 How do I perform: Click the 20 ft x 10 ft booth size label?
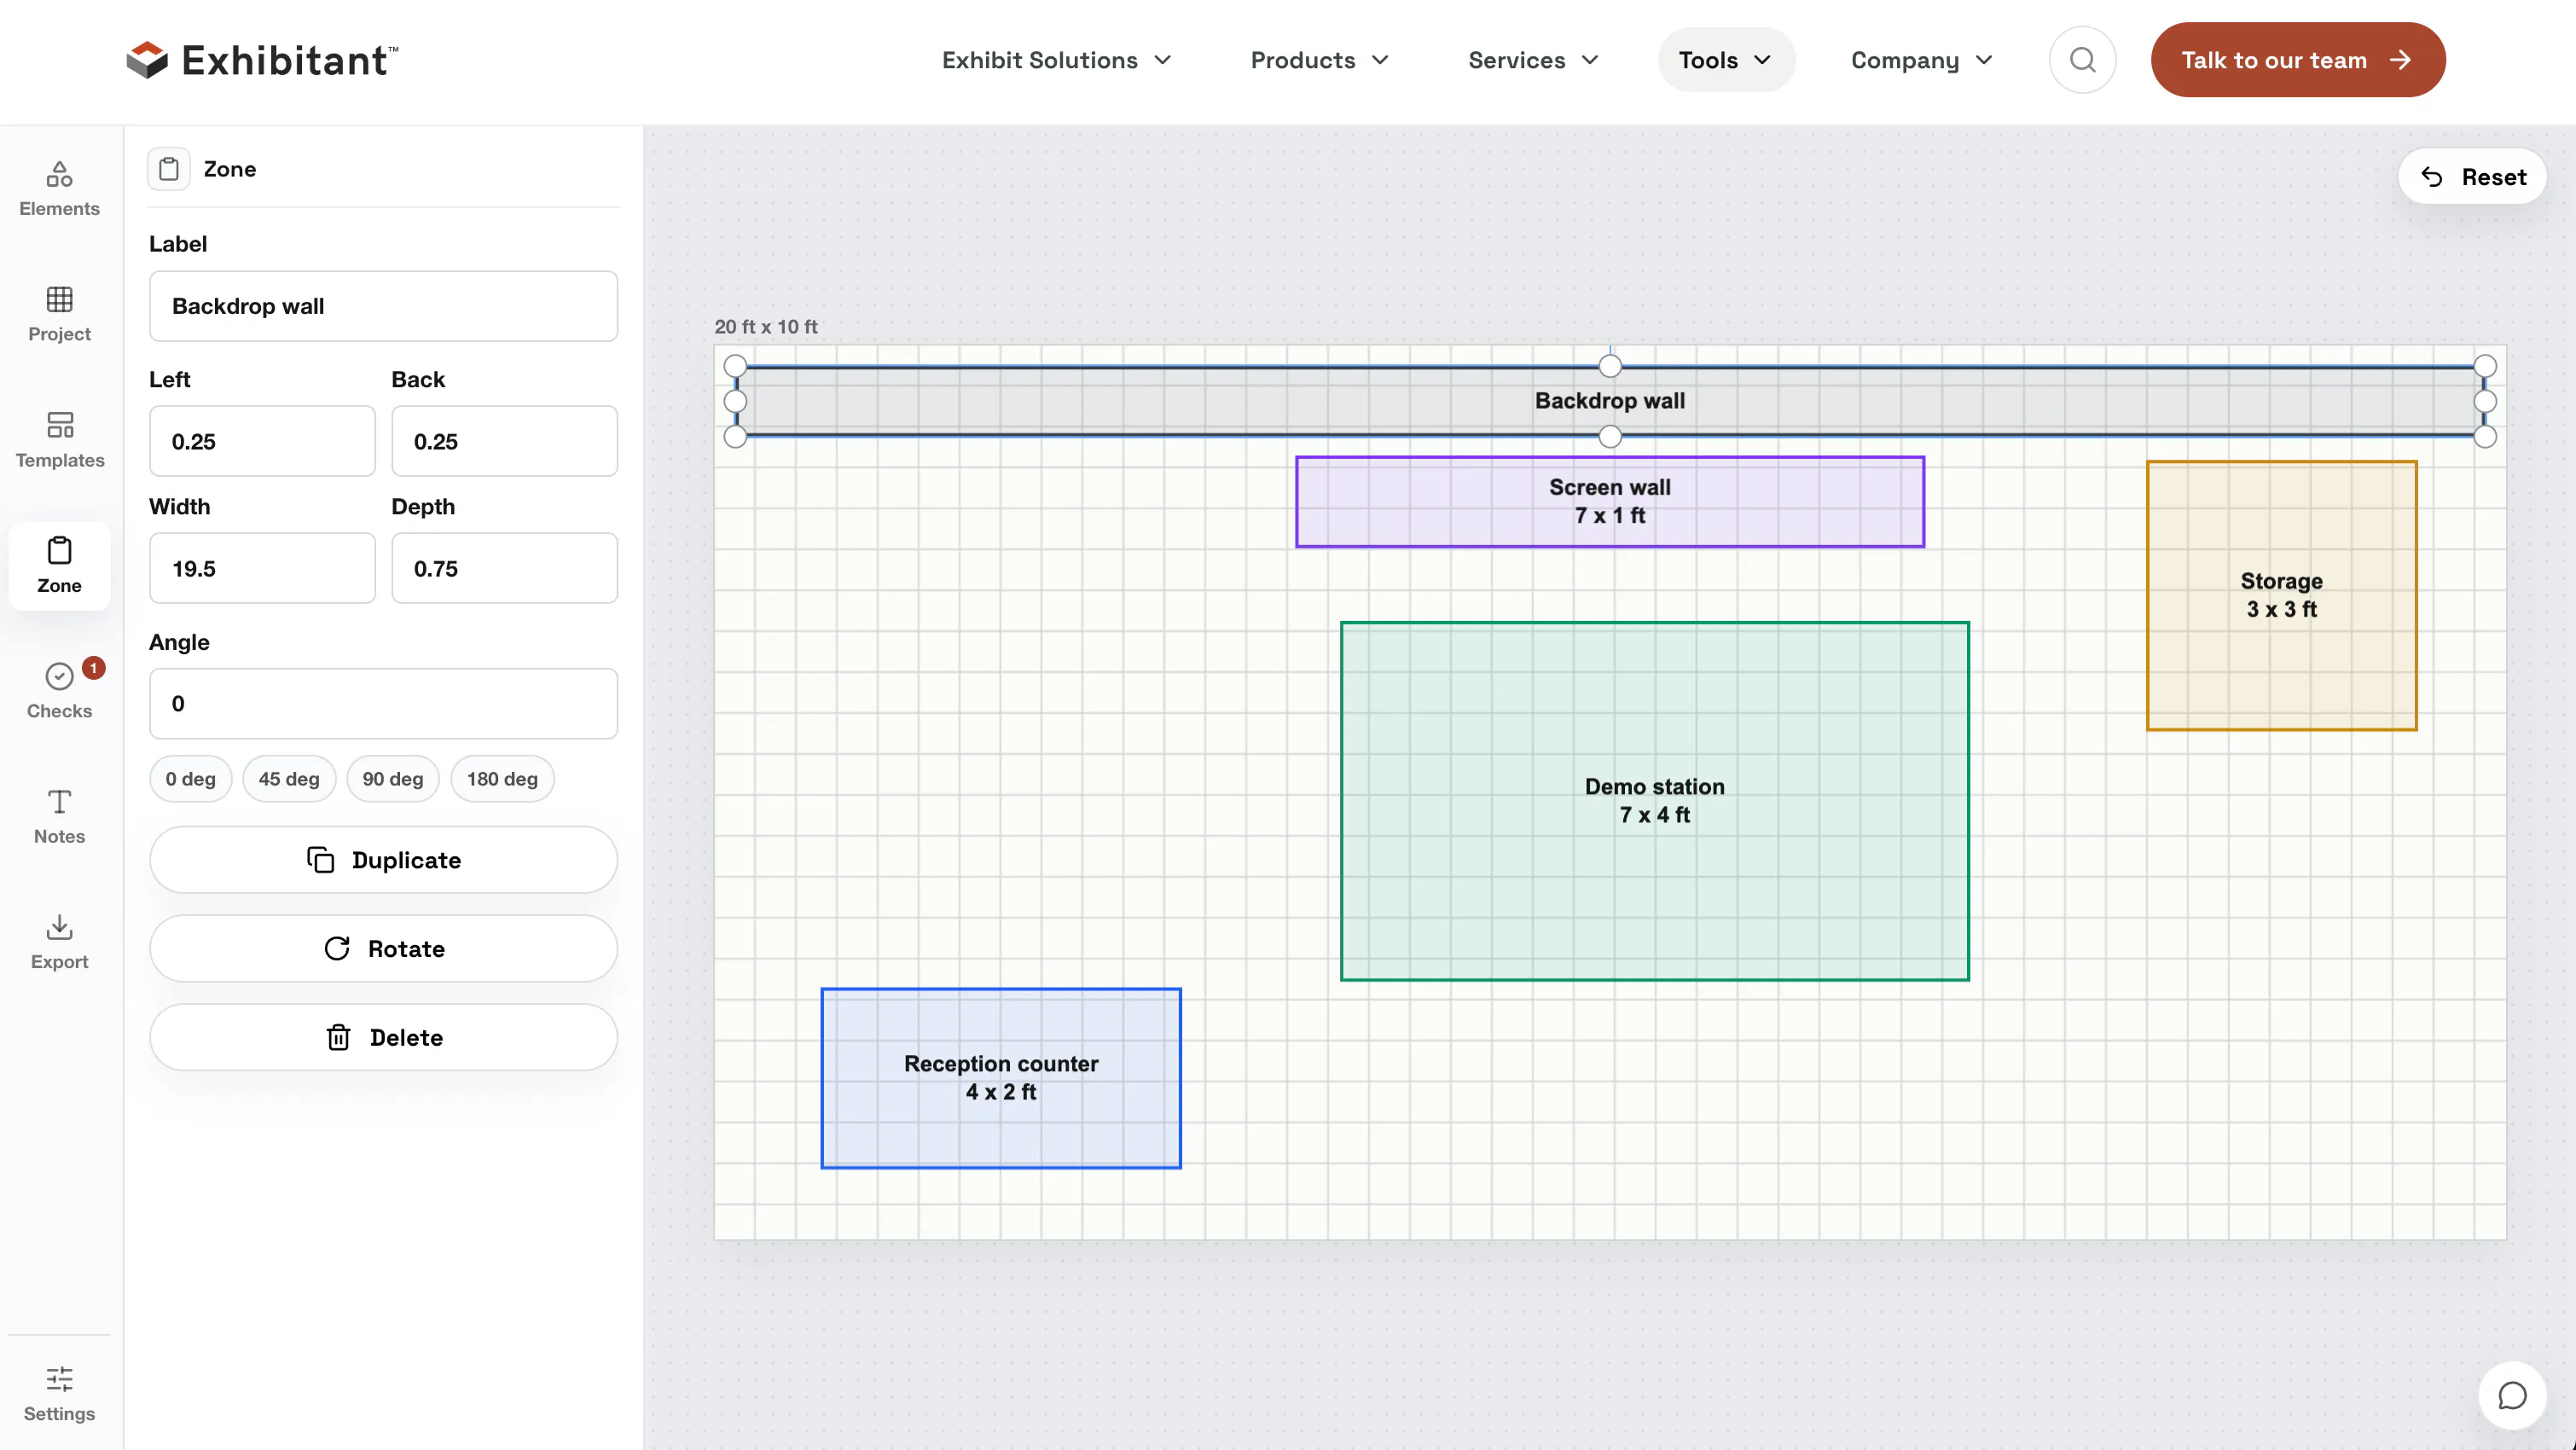pyautogui.click(x=766, y=326)
